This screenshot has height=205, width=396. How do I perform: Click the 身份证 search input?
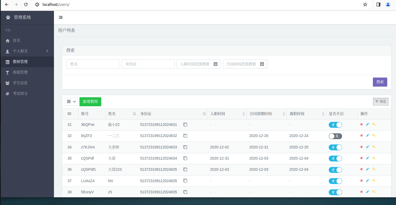(148, 64)
